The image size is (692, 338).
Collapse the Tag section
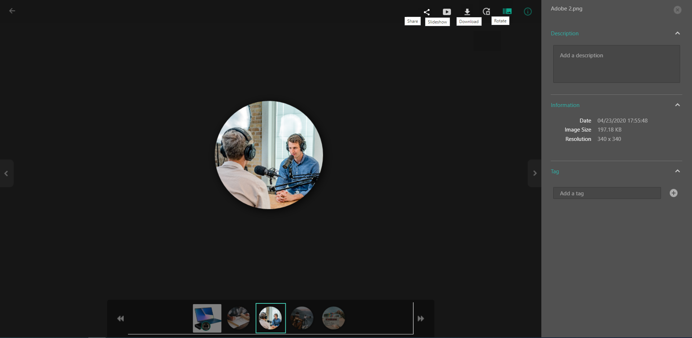pyautogui.click(x=678, y=171)
